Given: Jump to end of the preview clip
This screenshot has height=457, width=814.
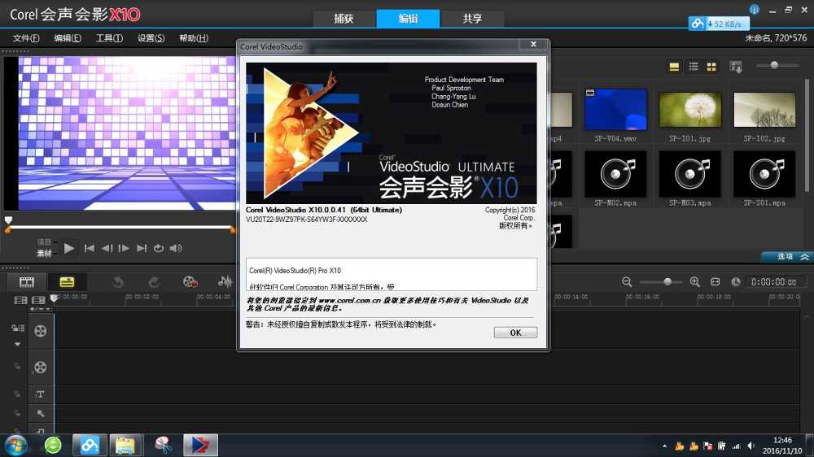Looking at the screenshot, I should click(x=141, y=248).
